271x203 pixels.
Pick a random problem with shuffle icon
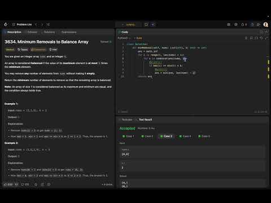tap(48, 24)
